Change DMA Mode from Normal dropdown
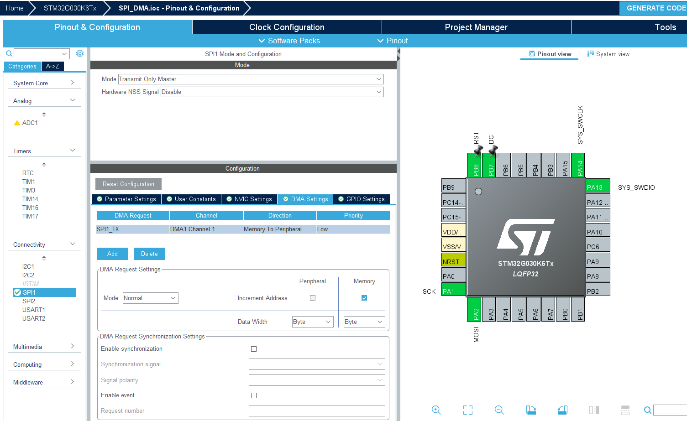Screen dimensions: 687x421 coord(150,298)
